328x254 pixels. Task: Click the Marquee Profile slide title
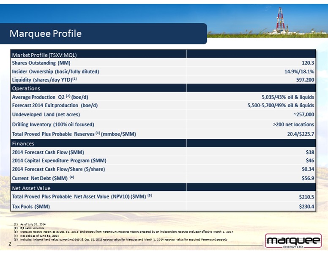click(46, 33)
